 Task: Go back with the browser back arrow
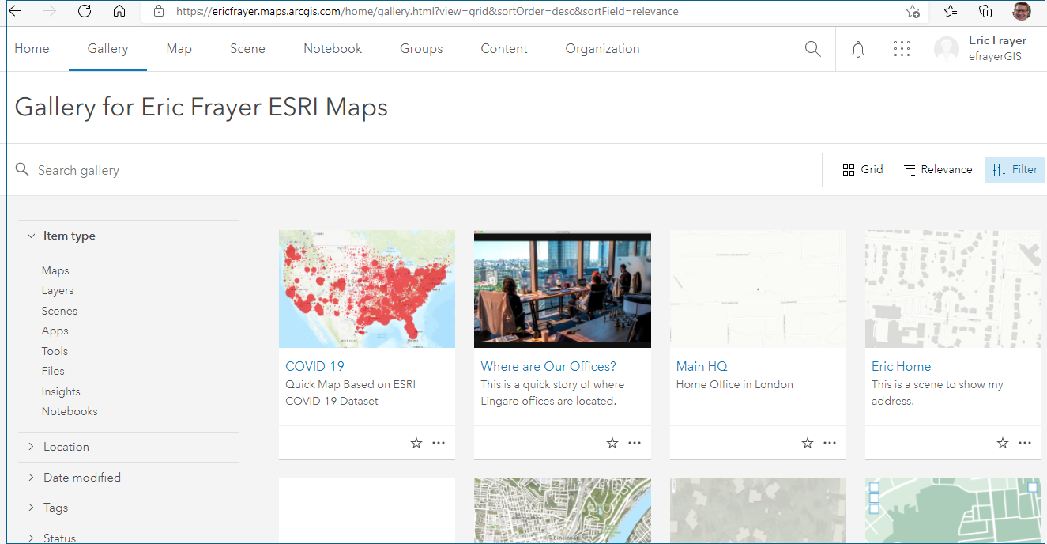click(x=15, y=12)
